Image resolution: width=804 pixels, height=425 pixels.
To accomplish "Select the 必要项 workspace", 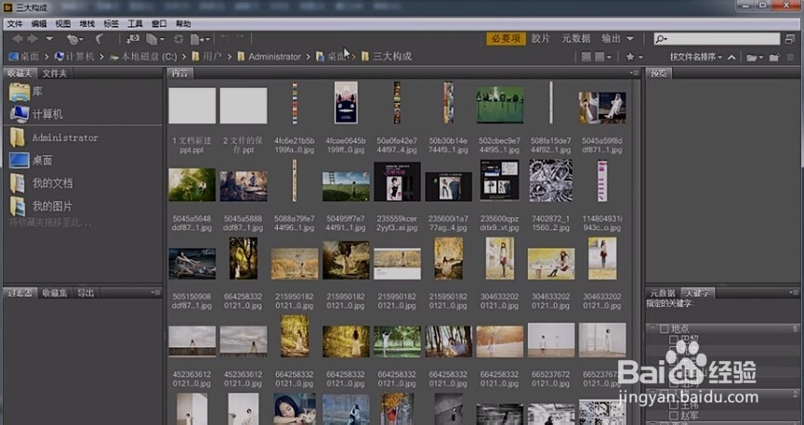I will (506, 39).
